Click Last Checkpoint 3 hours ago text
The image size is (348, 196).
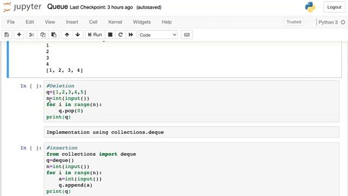coord(101,7)
